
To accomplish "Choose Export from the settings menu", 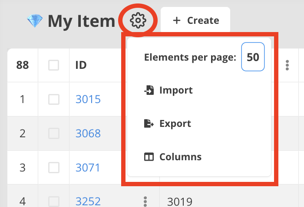I will [175, 124].
